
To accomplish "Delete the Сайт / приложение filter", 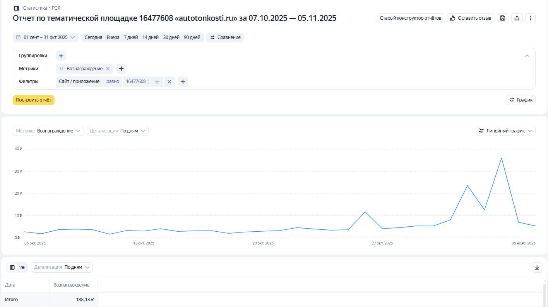I will coord(169,81).
